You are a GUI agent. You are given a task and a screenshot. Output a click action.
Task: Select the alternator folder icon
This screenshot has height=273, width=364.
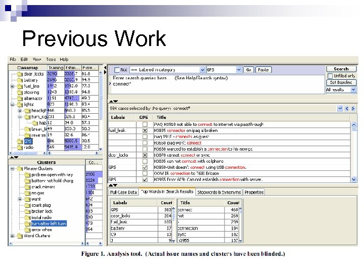click(x=20, y=99)
